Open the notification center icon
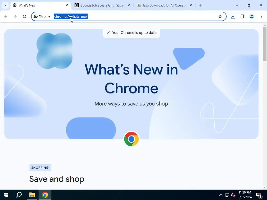 259,195
